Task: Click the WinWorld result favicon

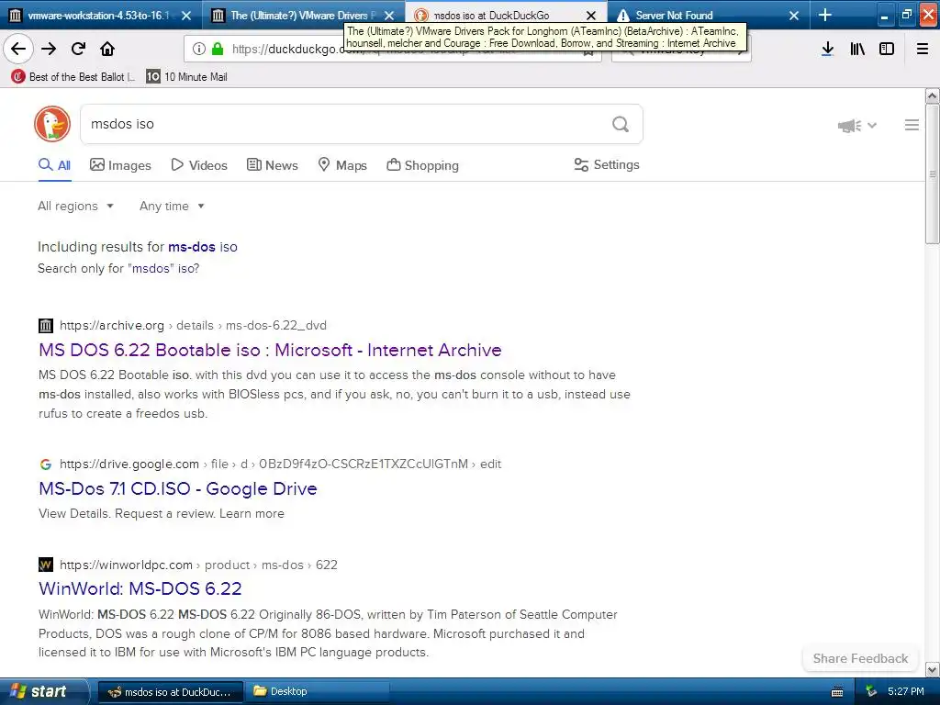Action: coord(46,565)
